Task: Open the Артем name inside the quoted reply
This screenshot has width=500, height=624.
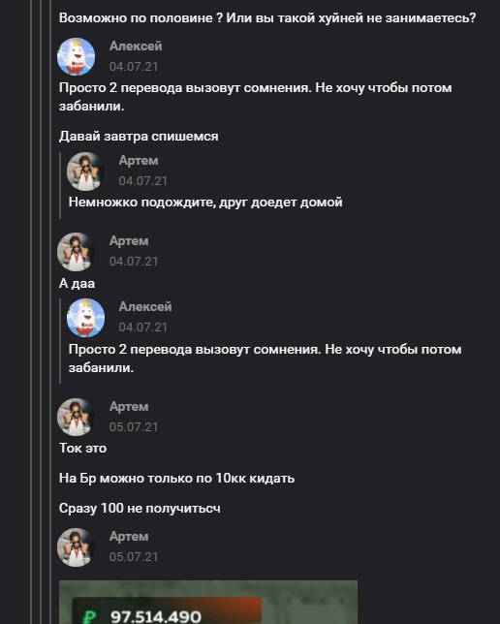Action: (x=139, y=161)
